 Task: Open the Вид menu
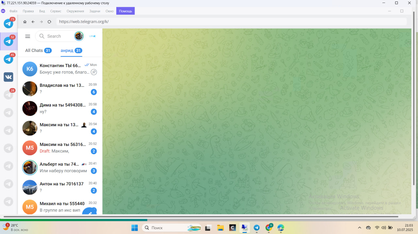click(42, 11)
